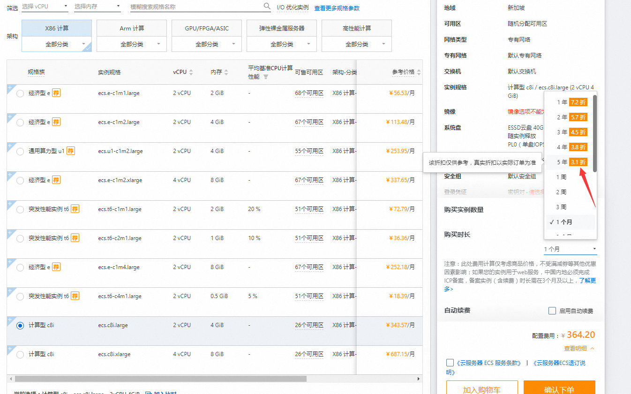Select the ecs.e-c1m2.large radio button
This screenshot has width=631, height=394.
click(x=20, y=123)
